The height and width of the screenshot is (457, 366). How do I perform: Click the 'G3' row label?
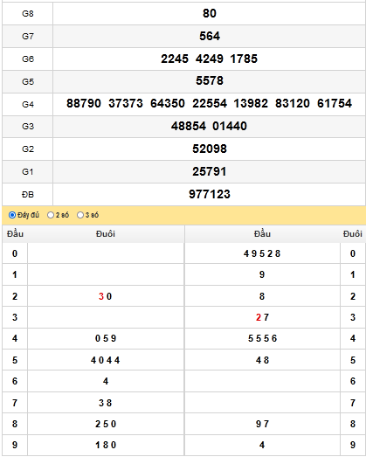28,126
